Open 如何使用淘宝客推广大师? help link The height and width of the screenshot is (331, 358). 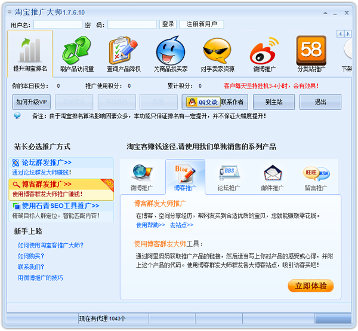51,246
